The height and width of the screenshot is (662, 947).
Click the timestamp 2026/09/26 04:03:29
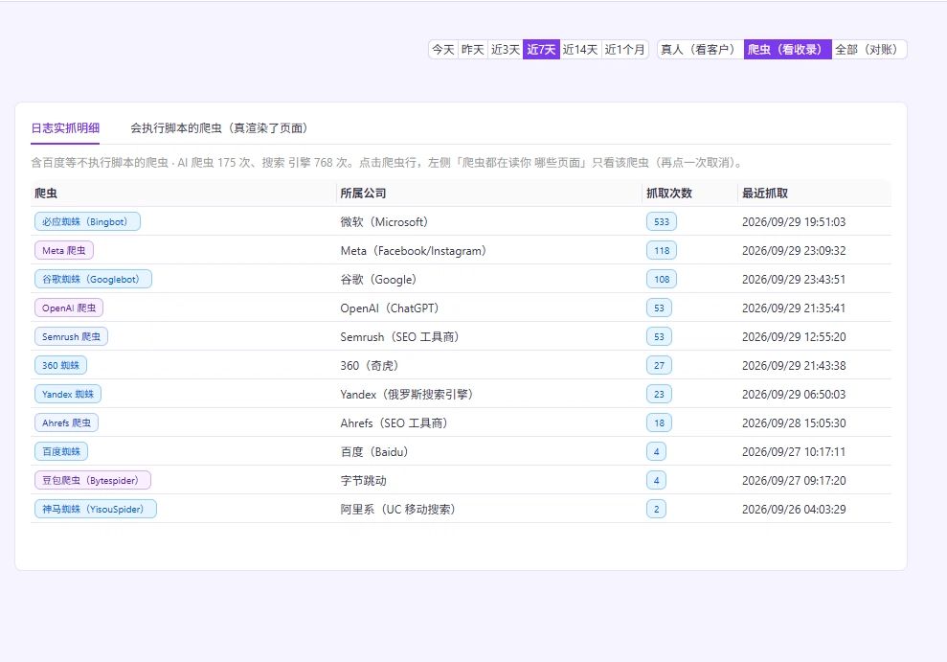click(794, 509)
